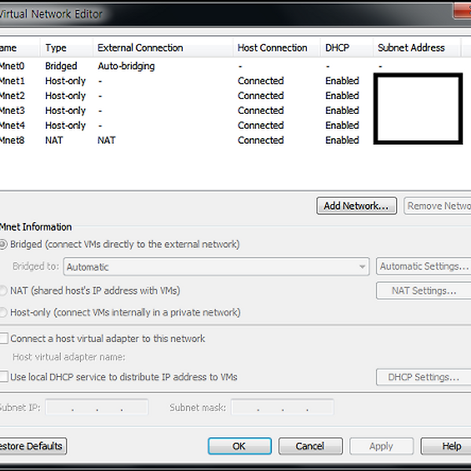Enable Connect a host virtual adapter checkbox
The width and height of the screenshot is (471, 471).
click(4, 339)
